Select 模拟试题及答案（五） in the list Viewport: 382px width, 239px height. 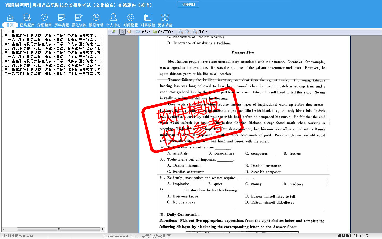point(53,74)
